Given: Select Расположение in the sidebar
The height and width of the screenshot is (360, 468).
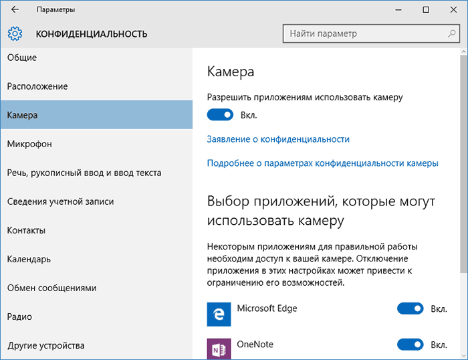Looking at the screenshot, I should [37, 86].
